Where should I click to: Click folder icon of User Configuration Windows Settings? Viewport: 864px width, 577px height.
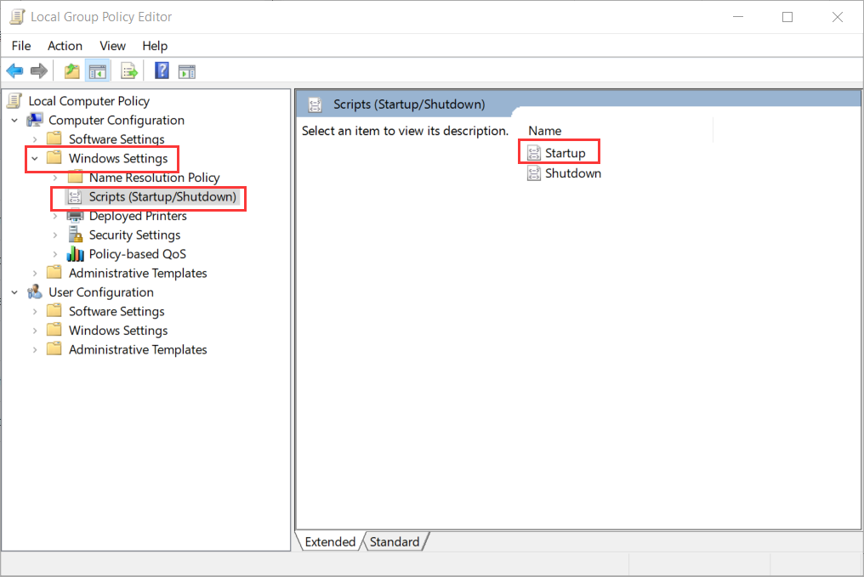point(54,330)
